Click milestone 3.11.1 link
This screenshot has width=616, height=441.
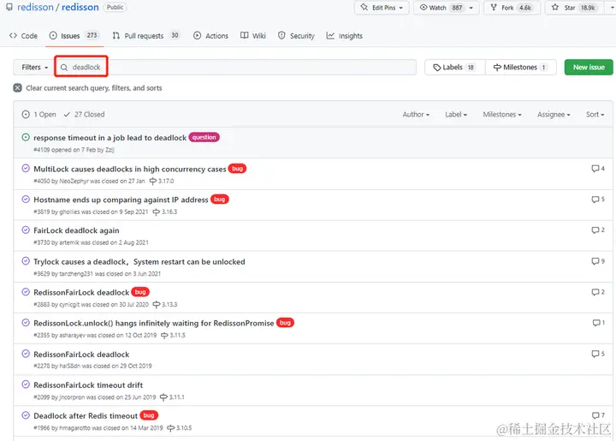[172, 397]
